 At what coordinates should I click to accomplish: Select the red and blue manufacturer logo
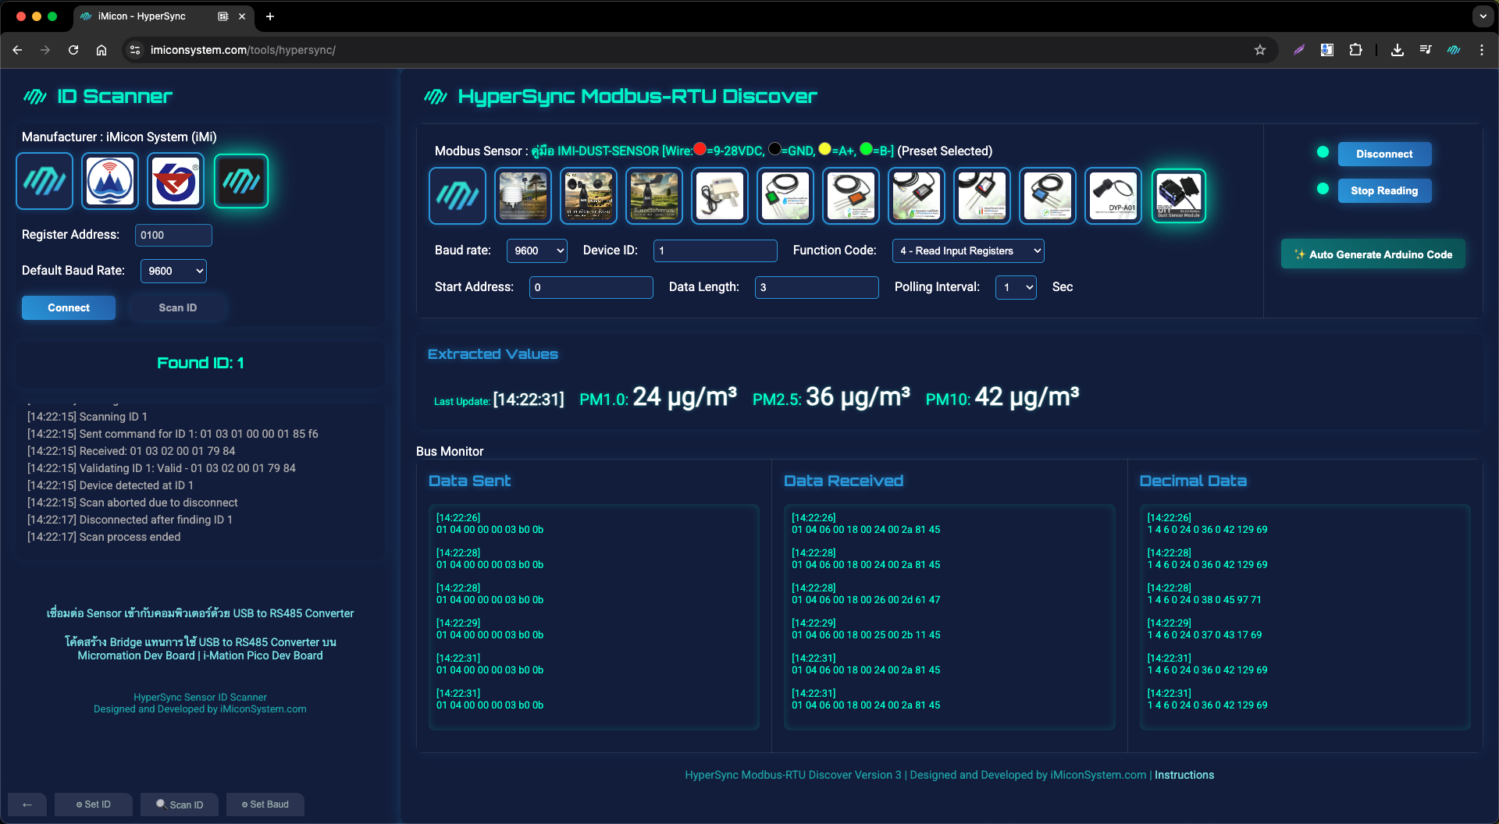click(x=176, y=181)
